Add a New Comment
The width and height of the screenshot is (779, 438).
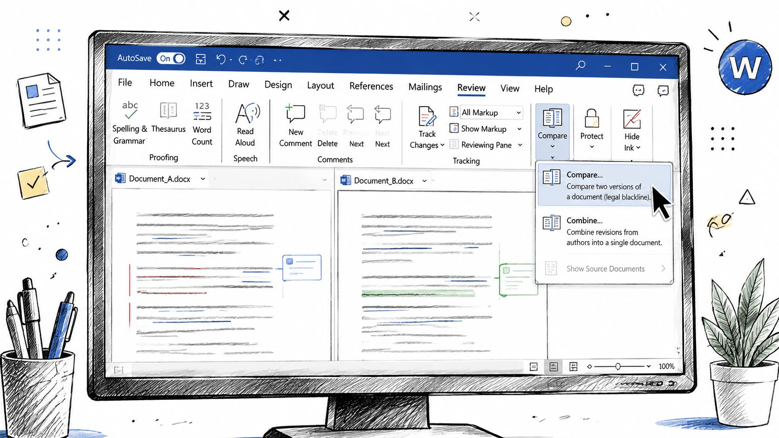295,126
